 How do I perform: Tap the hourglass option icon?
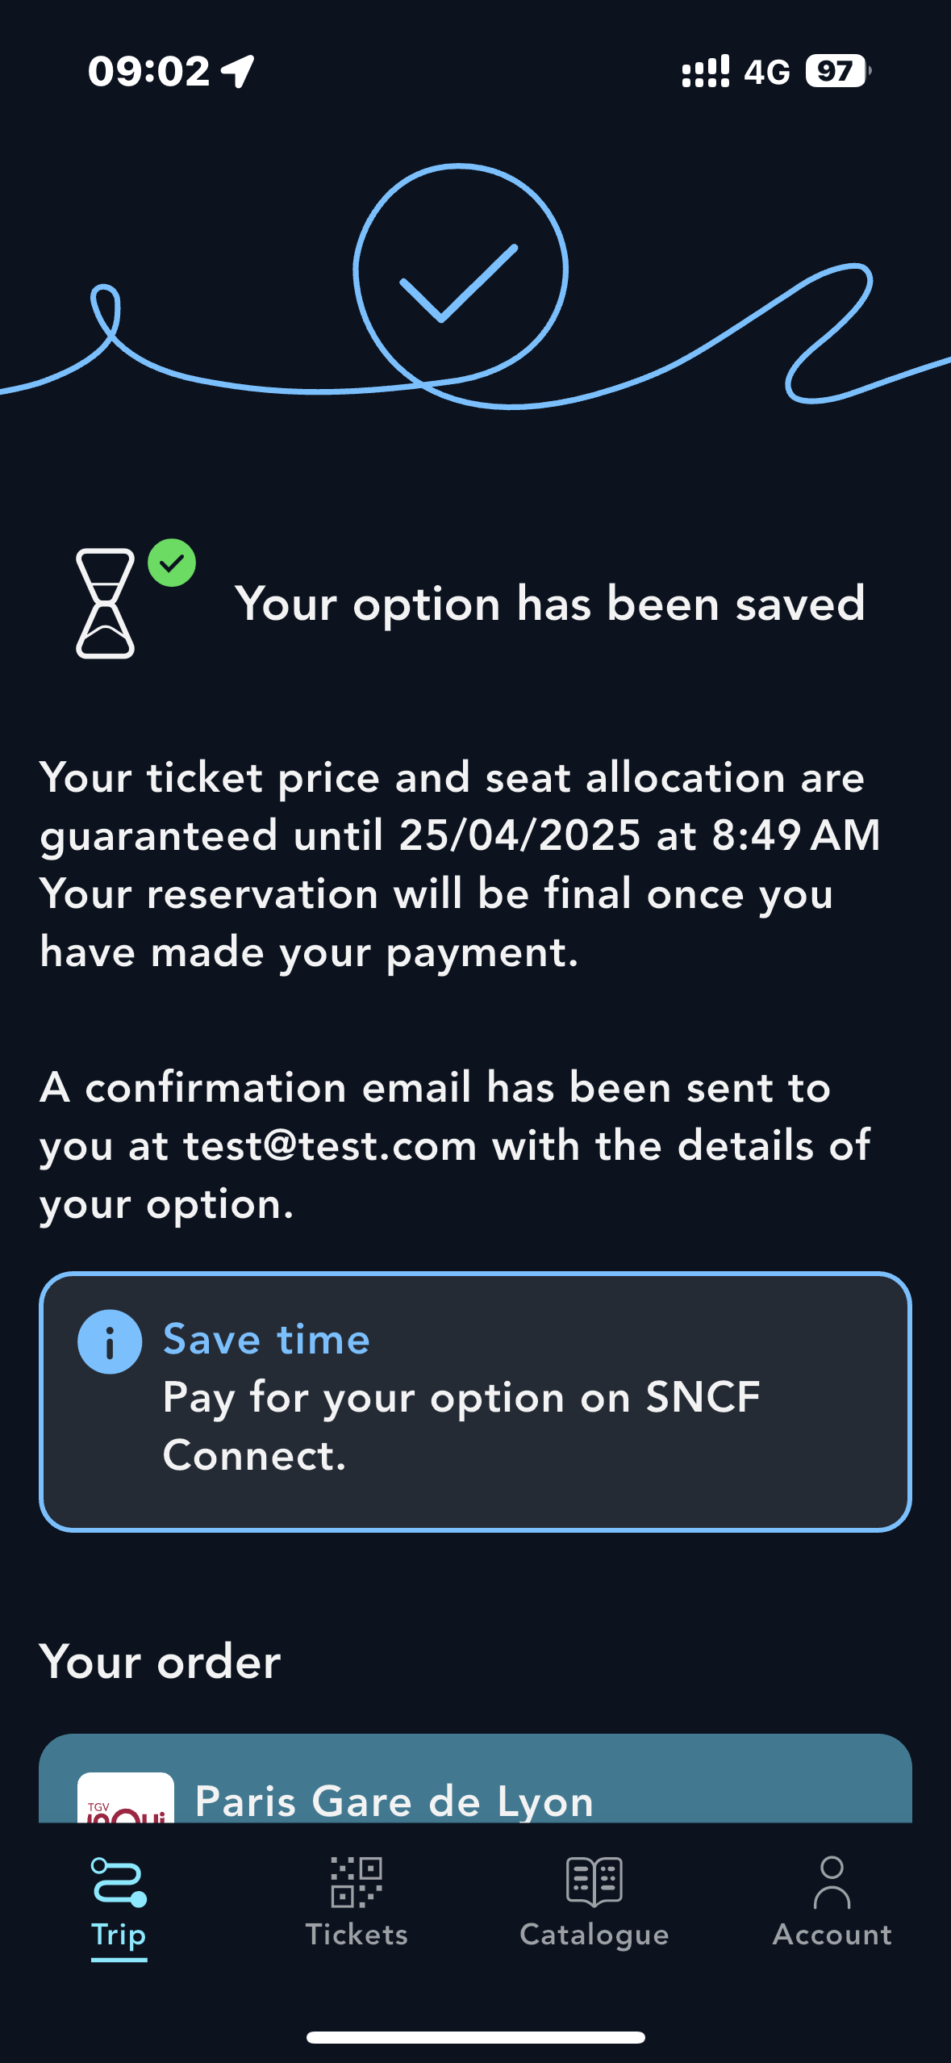click(105, 604)
